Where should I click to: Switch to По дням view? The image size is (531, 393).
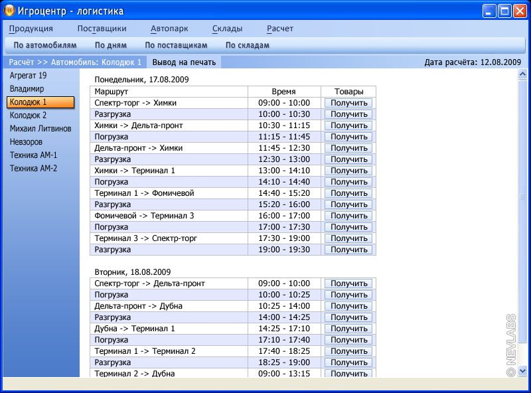[x=110, y=45]
